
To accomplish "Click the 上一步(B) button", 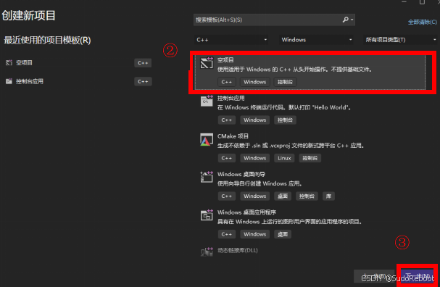I will [374, 276].
